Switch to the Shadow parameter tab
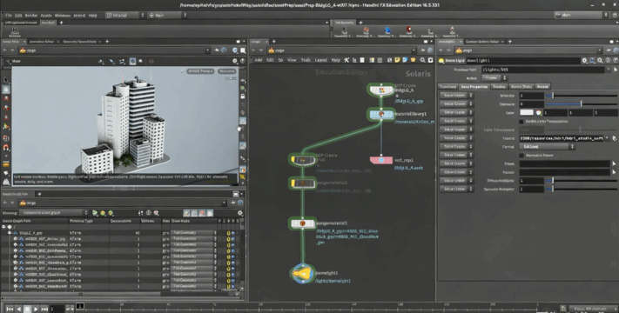The height and width of the screenshot is (313, 619). tap(499, 86)
